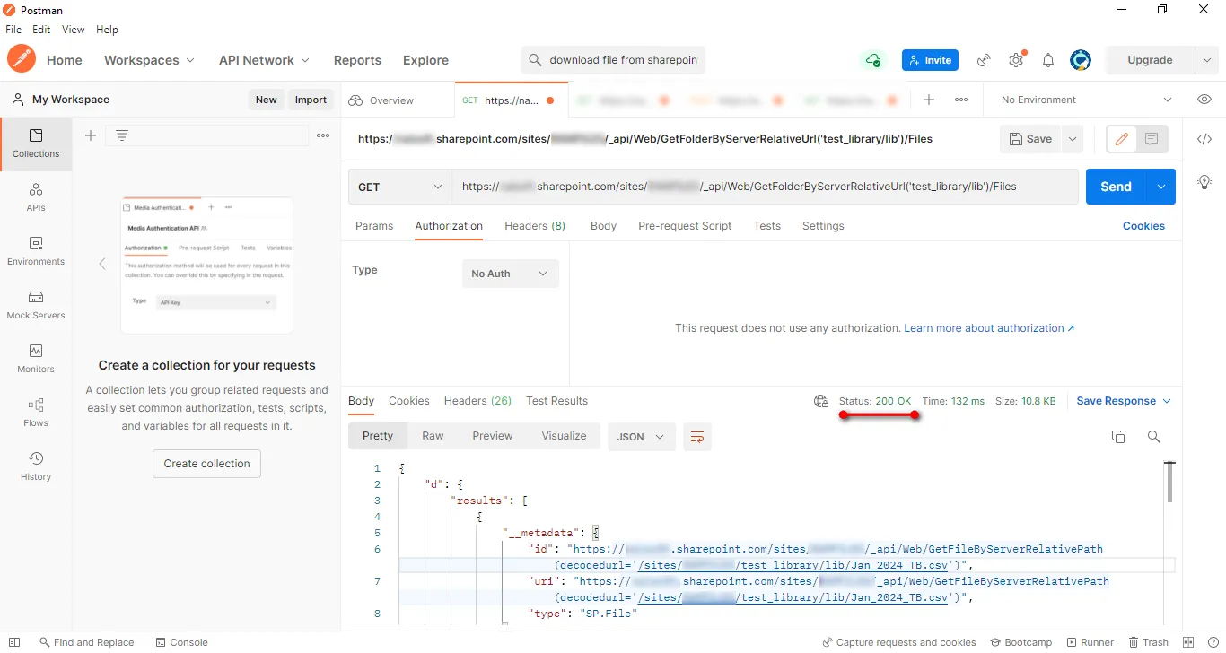
Task: Open the user profile avatar
Action: click(1081, 60)
